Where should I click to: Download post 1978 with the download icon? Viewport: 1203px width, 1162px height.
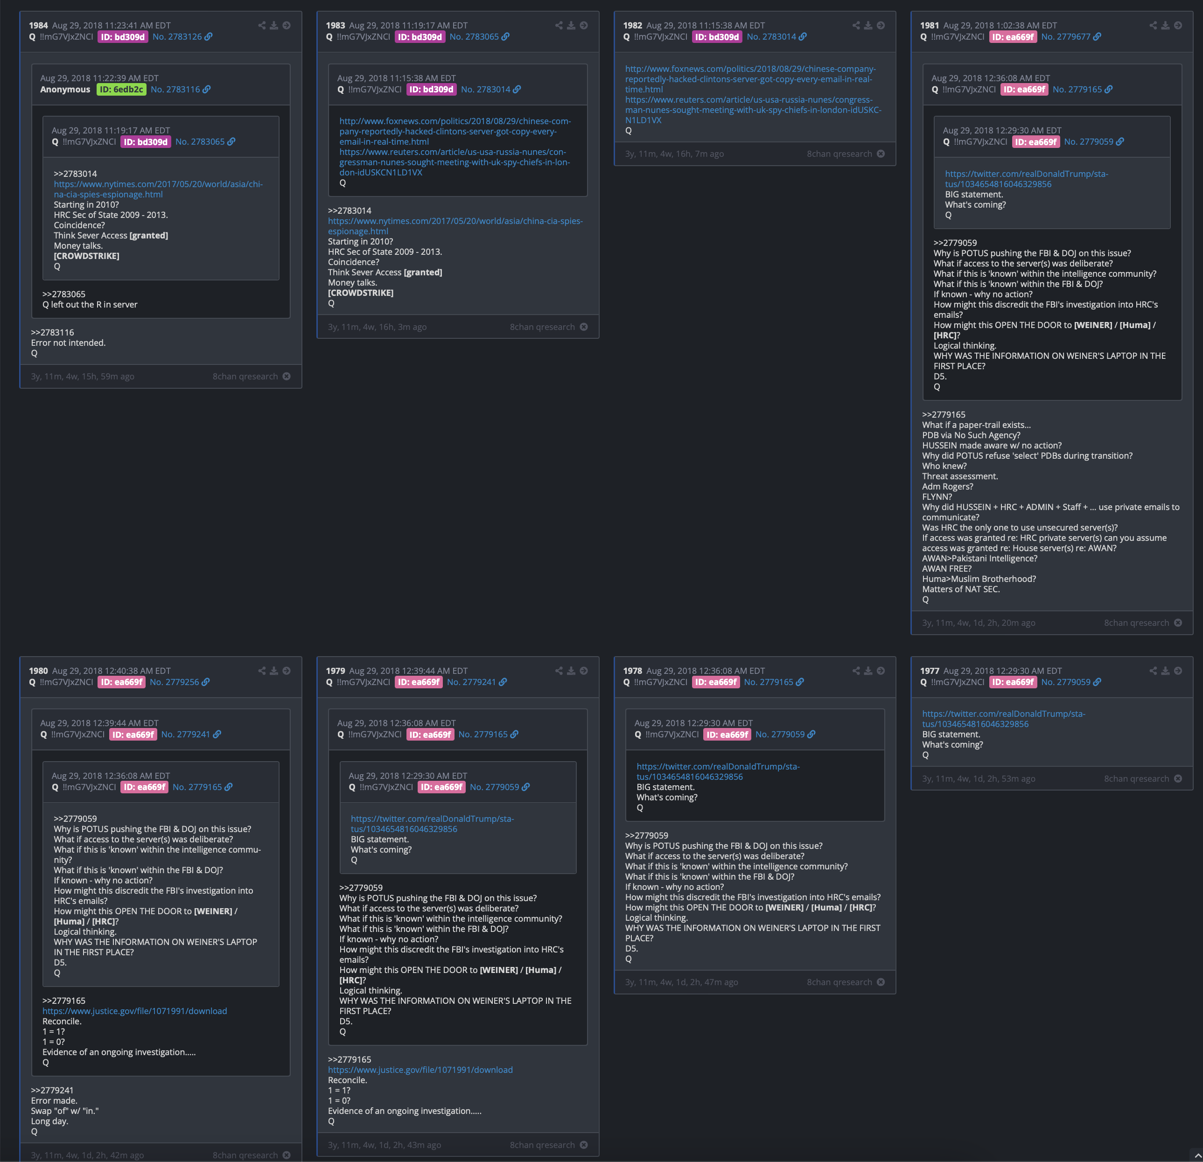[868, 671]
